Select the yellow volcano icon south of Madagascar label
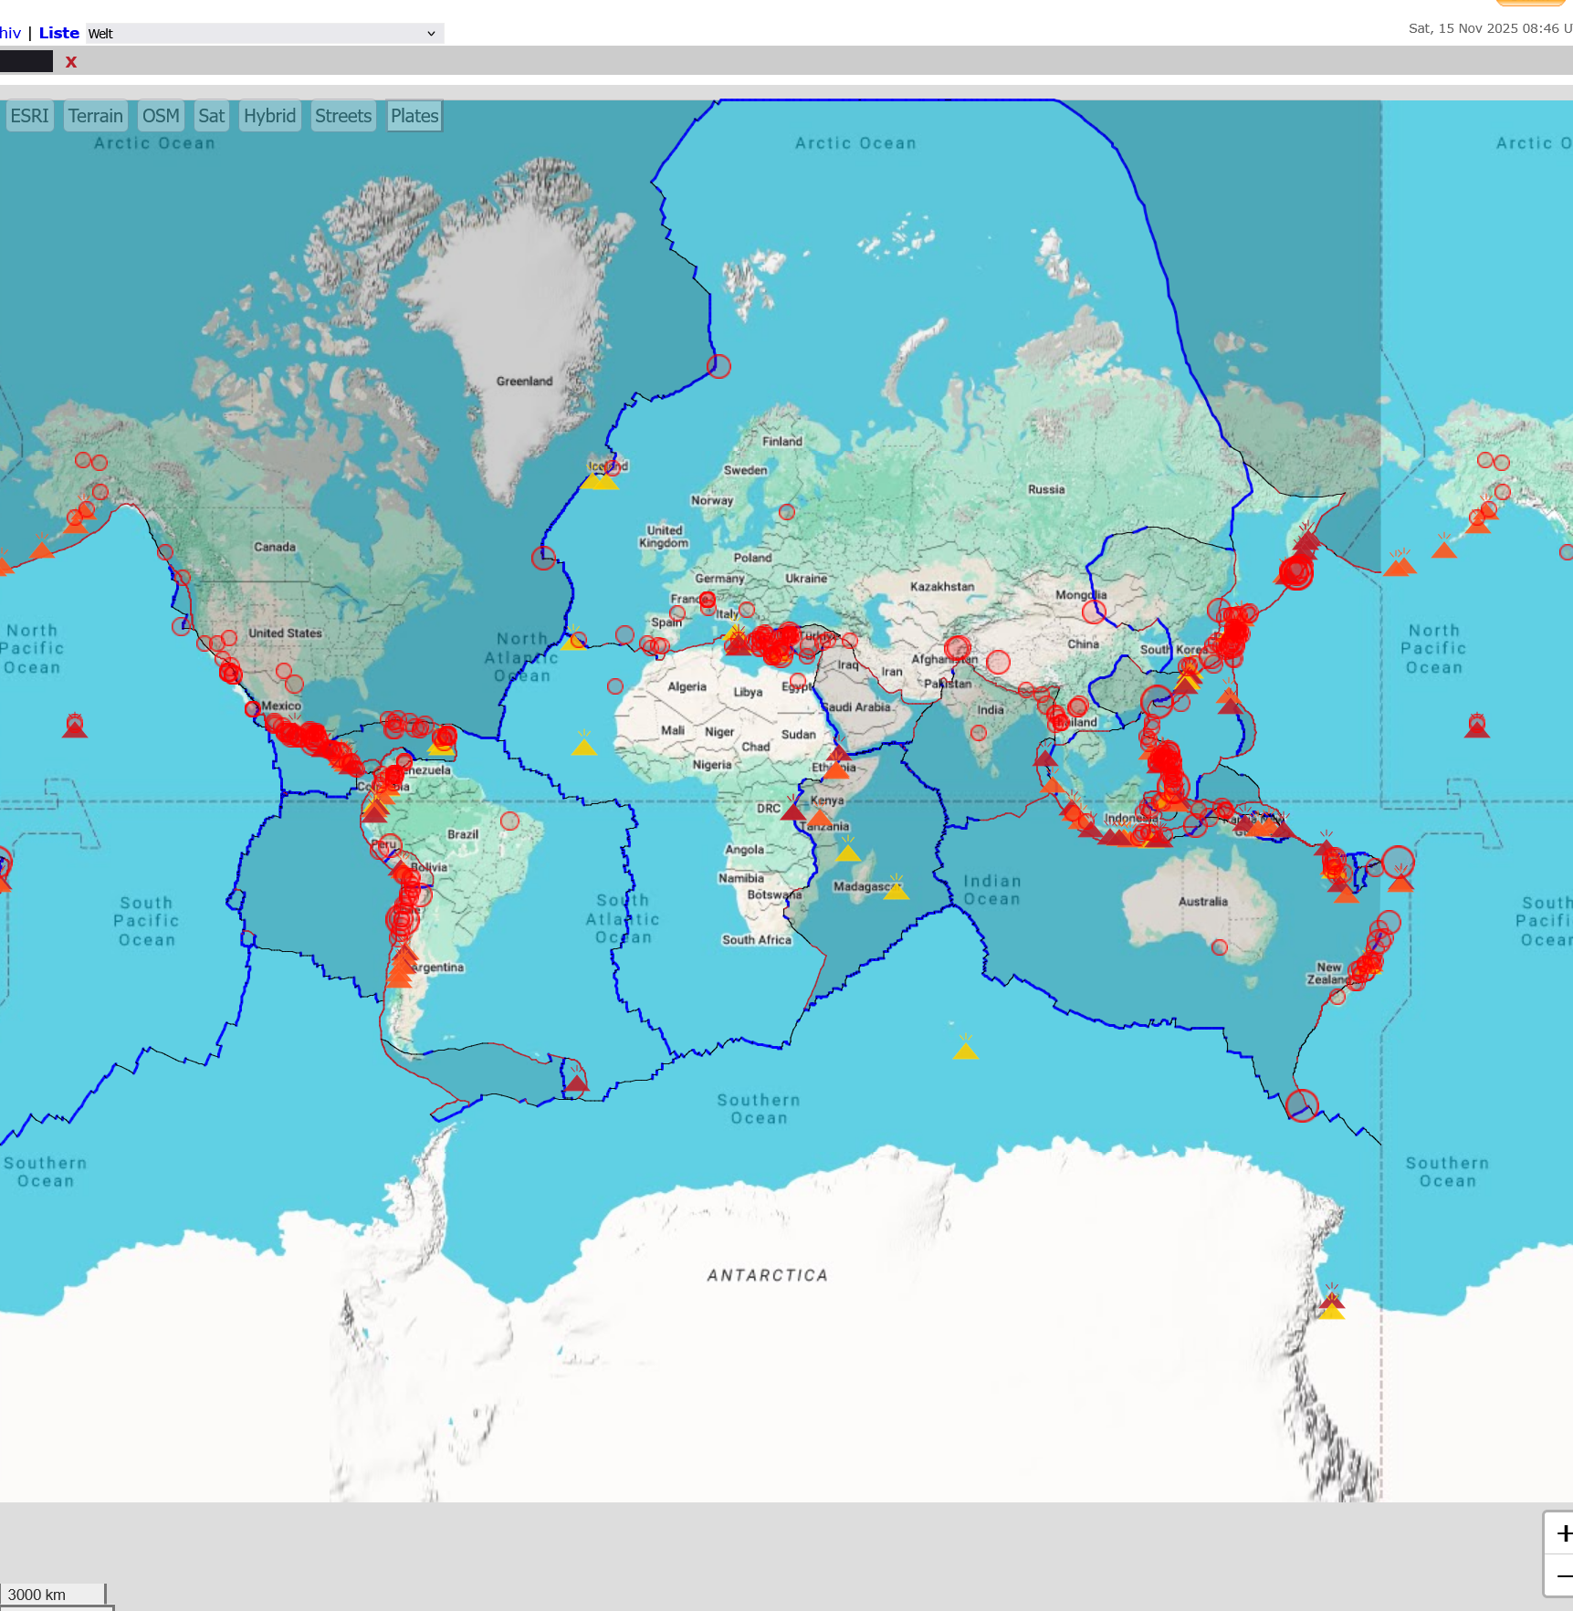 pyautogui.click(x=896, y=890)
